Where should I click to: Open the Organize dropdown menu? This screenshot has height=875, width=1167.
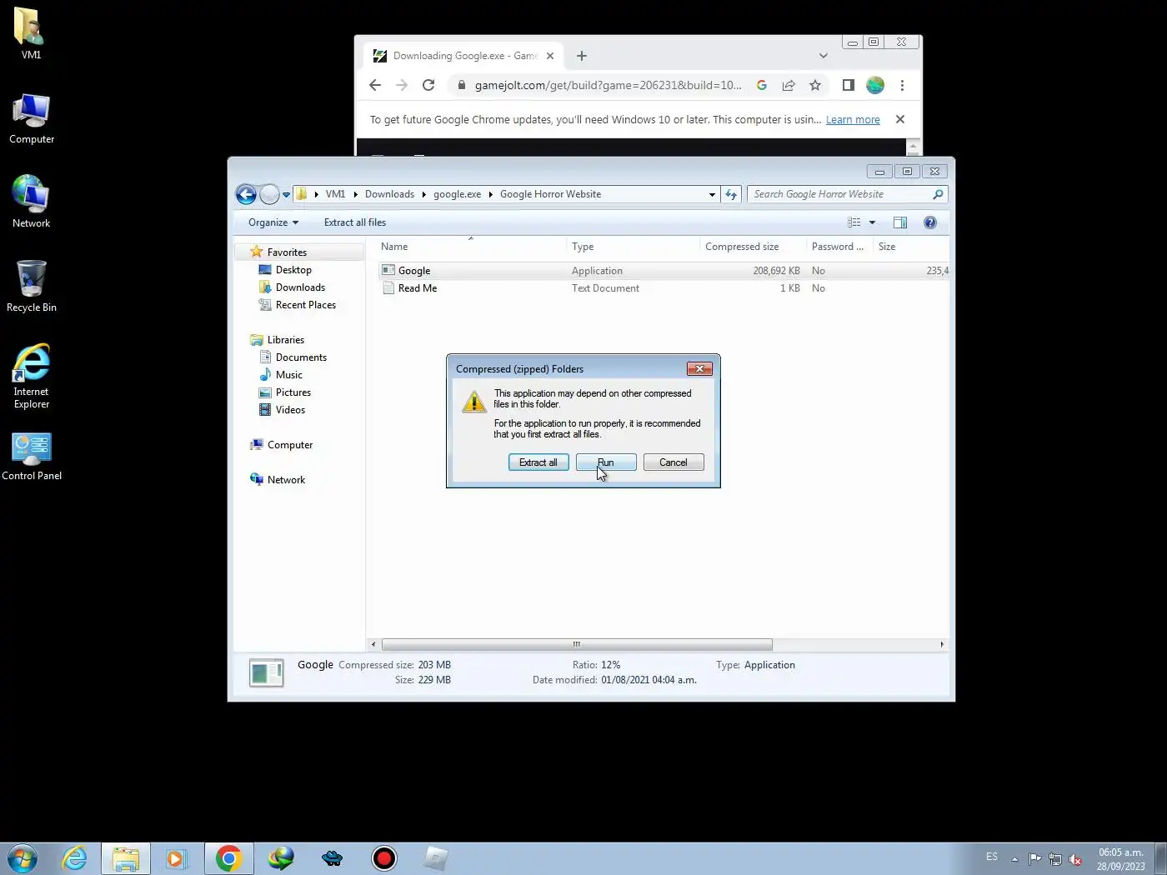(273, 222)
